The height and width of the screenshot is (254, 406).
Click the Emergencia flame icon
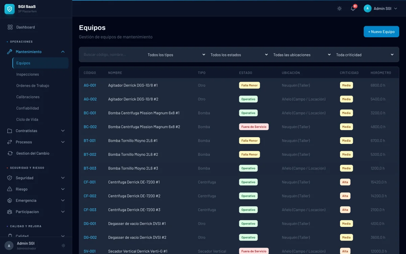click(x=9, y=200)
